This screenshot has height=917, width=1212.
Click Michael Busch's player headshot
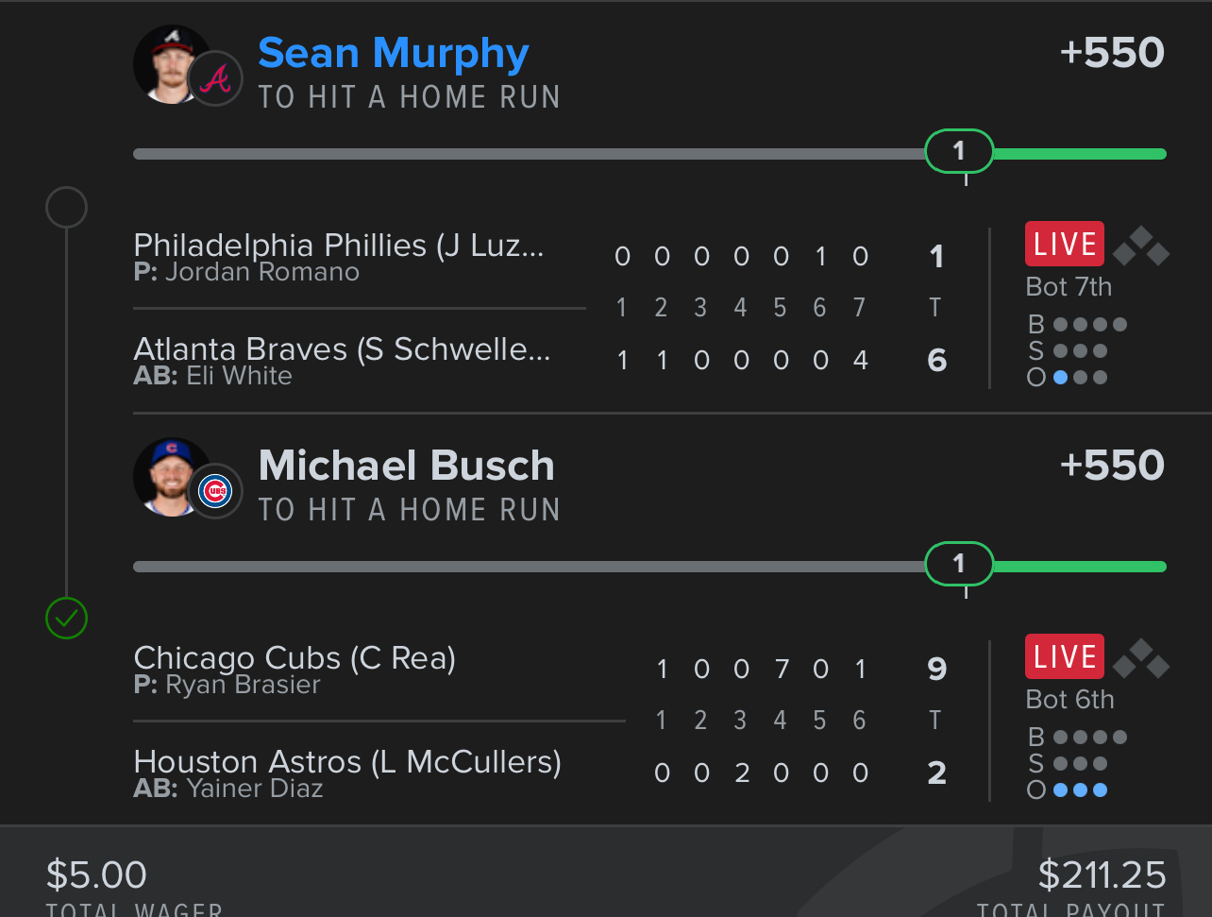point(171,477)
